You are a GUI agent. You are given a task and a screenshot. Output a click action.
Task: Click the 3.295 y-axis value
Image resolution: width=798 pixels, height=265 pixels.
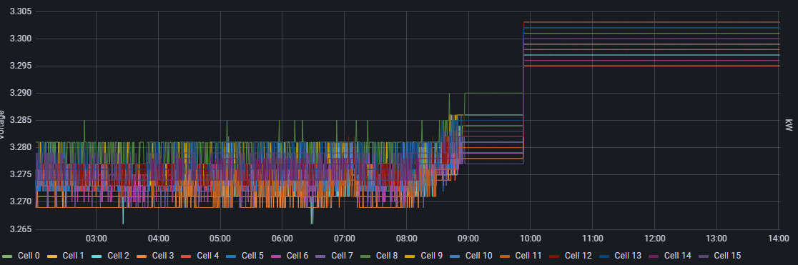20,66
